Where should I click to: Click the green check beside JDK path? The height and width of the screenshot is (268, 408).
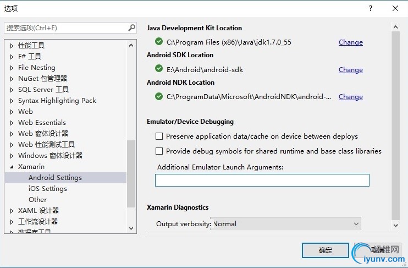click(x=159, y=42)
